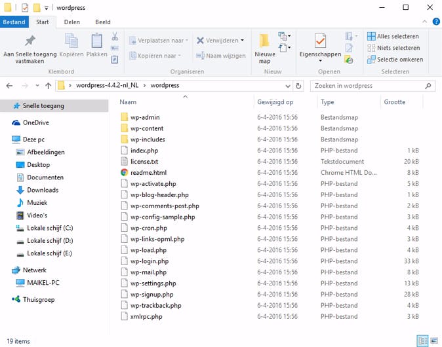Click the Zoeken in wordpress search field
This screenshot has width=442, height=347.
pos(372,86)
